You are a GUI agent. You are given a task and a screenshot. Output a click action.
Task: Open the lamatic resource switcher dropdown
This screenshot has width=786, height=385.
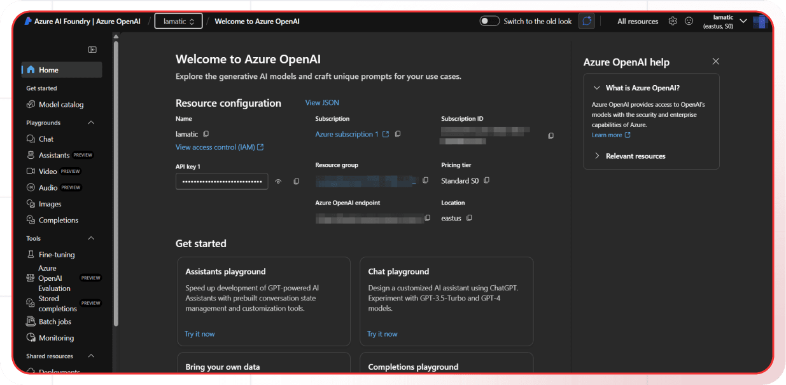click(178, 20)
